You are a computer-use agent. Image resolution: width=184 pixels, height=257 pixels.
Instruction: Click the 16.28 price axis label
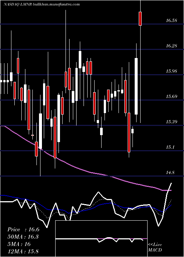tap(171, 46)
